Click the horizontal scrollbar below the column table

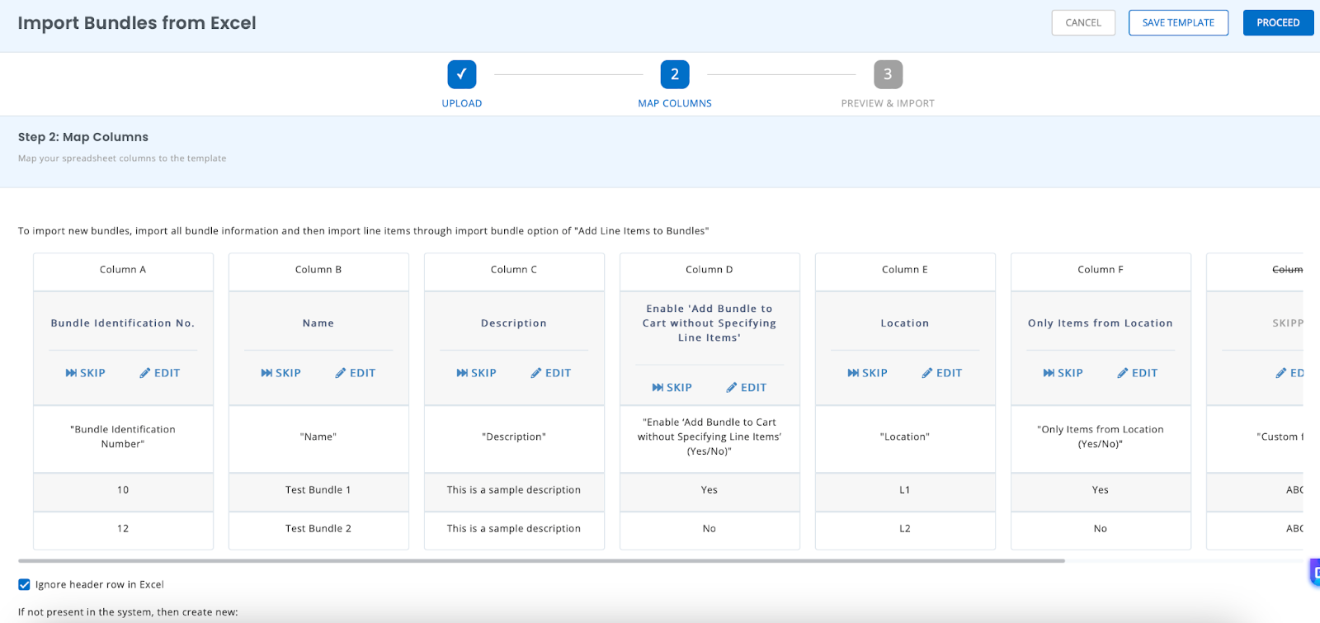tap(541, 561)
